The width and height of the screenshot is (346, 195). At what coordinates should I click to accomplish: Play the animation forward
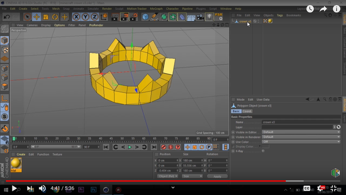(130, 147)
